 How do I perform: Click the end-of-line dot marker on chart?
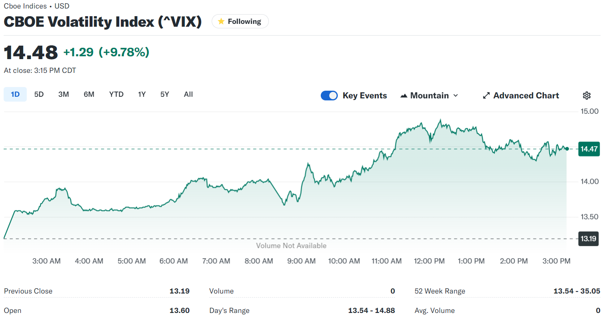point(567,149)
